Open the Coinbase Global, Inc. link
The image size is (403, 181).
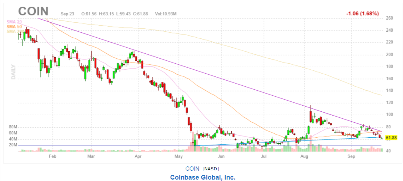202,177
